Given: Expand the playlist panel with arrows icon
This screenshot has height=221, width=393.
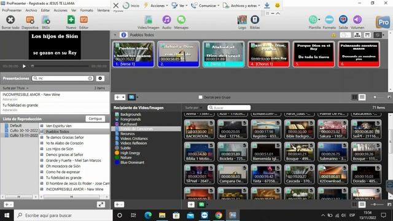Looking at the screenshot, I should coord(101,204).
